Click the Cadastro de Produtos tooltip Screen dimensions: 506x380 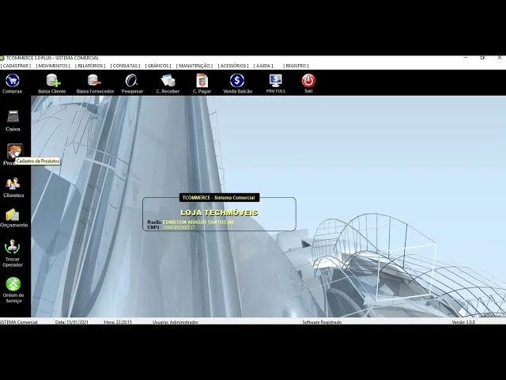tap(38, 161)
